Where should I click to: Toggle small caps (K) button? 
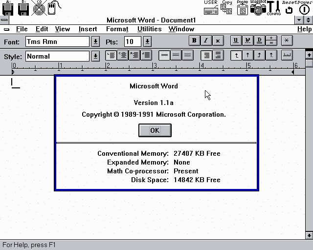coord(218,41)
